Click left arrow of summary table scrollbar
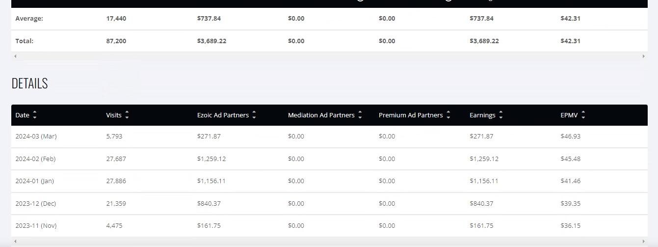Image resolution: width=658 pixels, height=247 pixels. pyautogui.click(x=15, y=56)
